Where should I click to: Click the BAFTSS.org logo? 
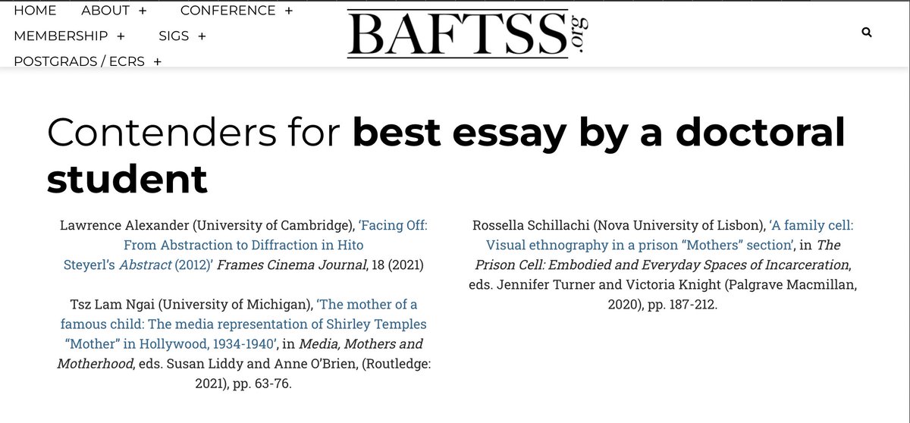(468, 35)
